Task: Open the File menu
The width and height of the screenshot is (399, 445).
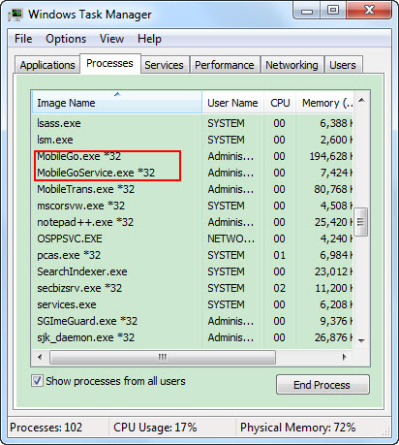Action: [x=23, y=39]
